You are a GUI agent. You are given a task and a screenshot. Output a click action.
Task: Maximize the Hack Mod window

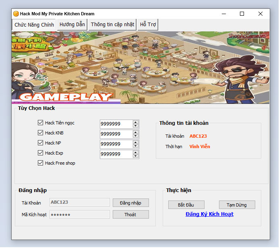pos(242,14)
